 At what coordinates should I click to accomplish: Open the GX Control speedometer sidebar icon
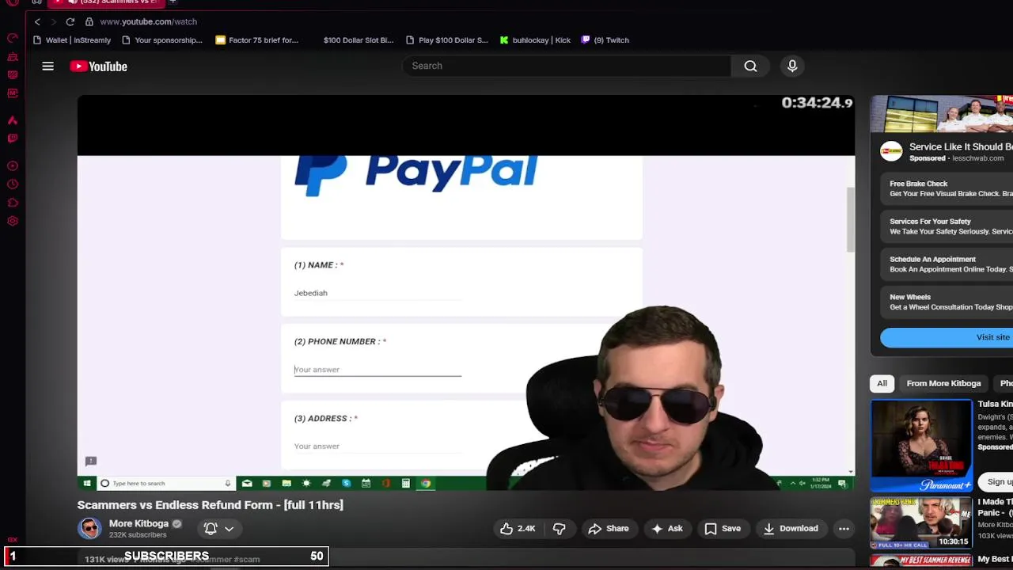click(x=13, y=38)
